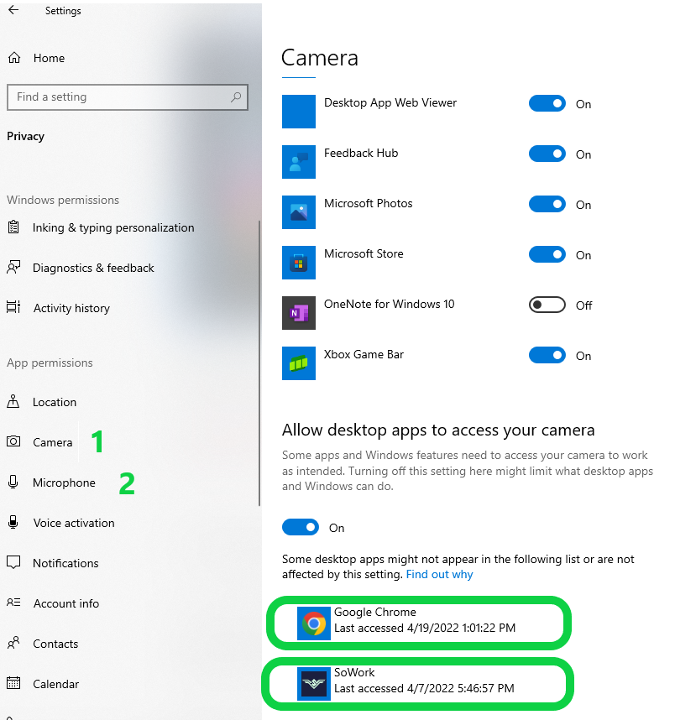This screenshot has width=675, height=720.
Task: Click the Activity history icon
Action: (x=13, y=307)
